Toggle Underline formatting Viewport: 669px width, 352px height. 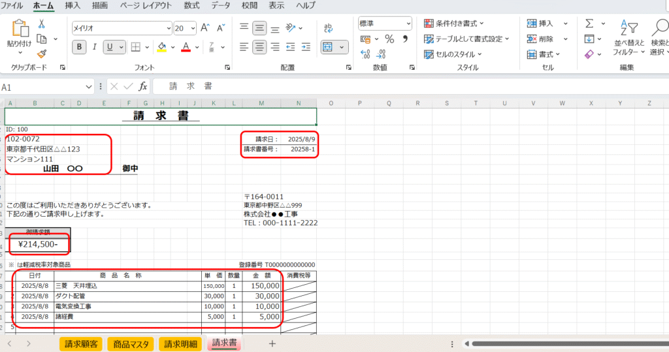111,47
